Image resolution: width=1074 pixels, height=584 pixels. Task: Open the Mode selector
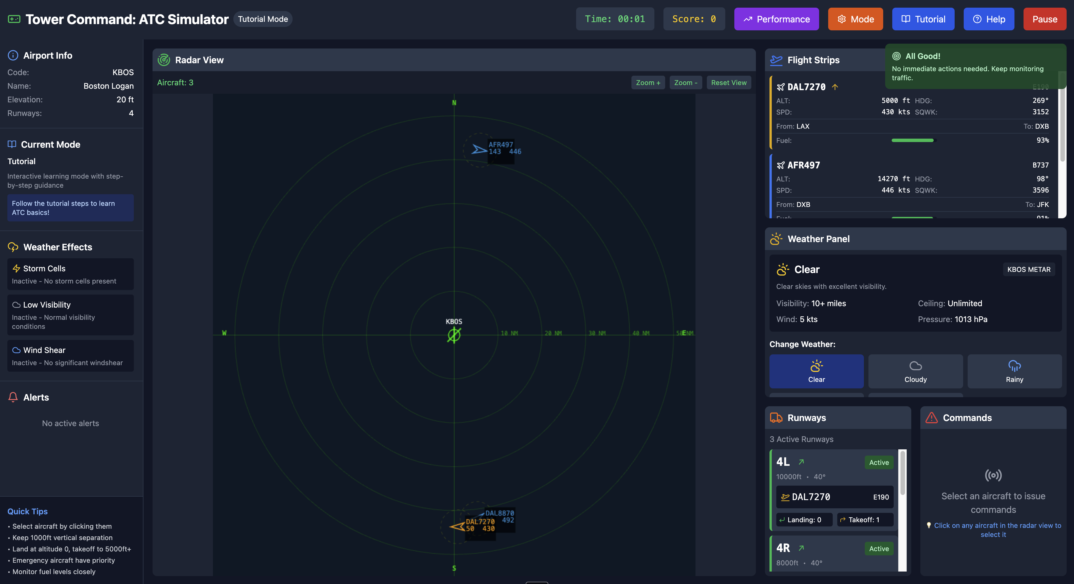pyautogui.click(x=855, y=19)
